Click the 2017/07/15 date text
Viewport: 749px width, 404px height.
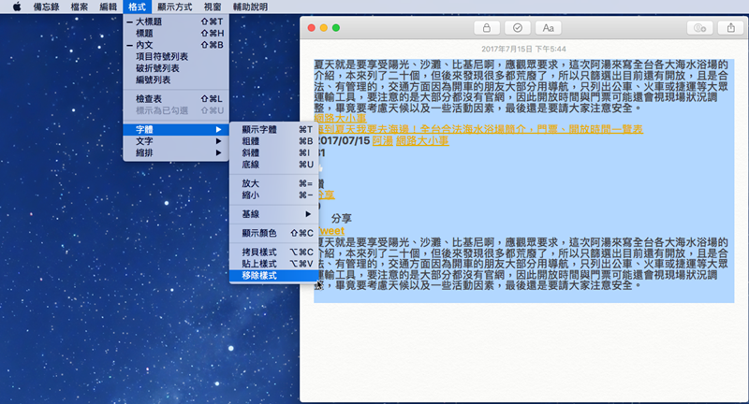[x=344, y=140]
